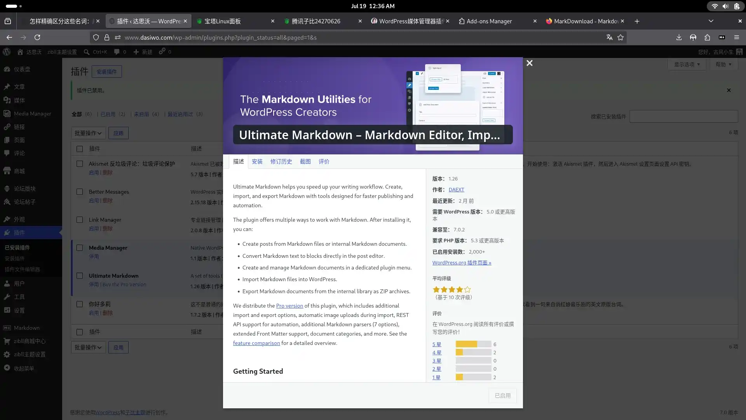Collapse the sidebar with 收起菜单
Viewport: 746px width, 420px height.
click(31, 368)
